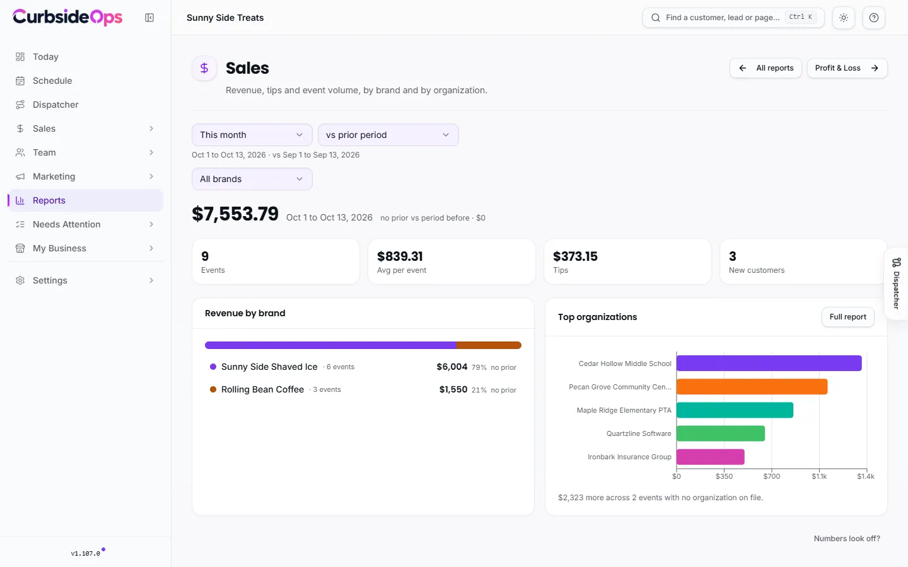Click the purple Sunny Side Shaved Ice bar segment
Screen dimensions: 908x567
(x=330, y=345)
